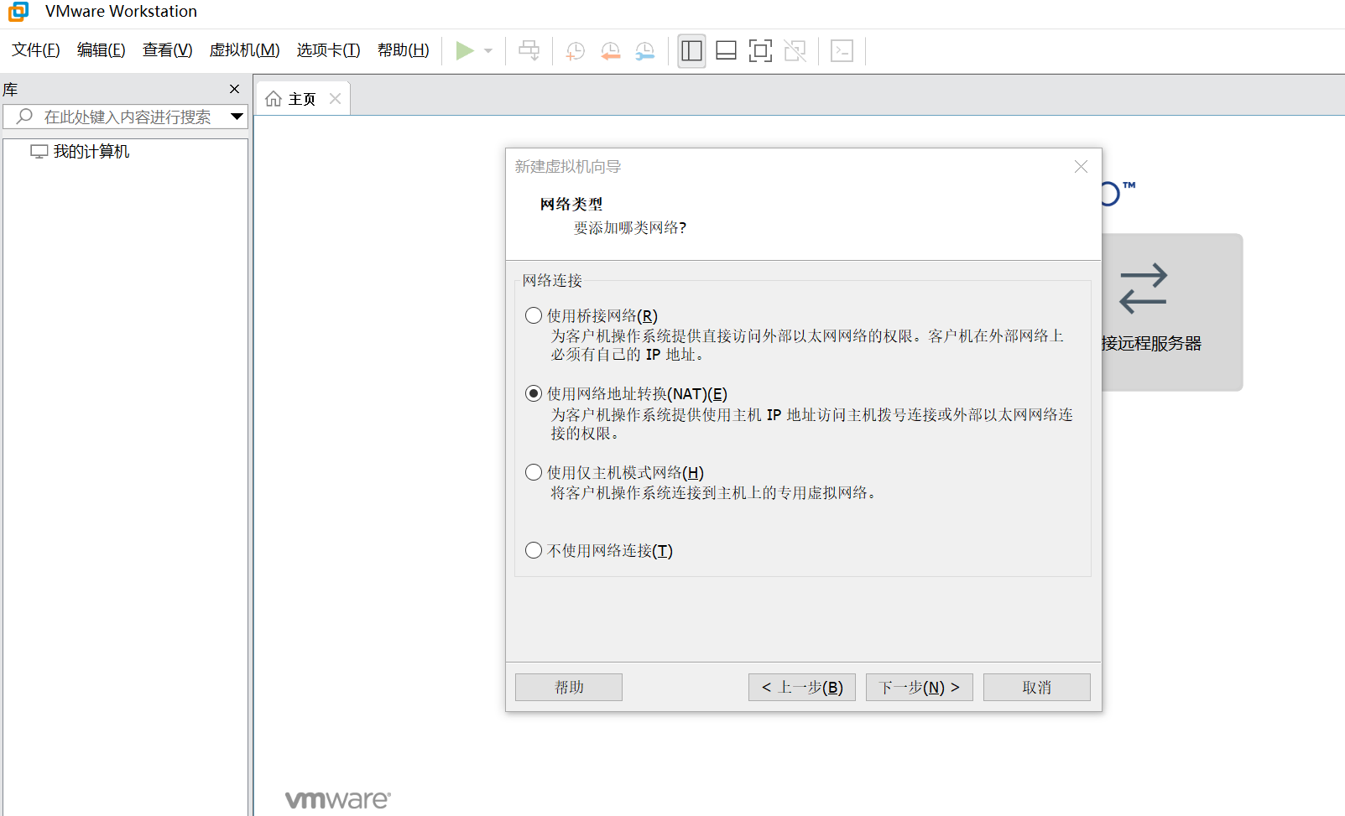Toggle the library sidebar view icon
The height and width of the screenshot is (816, 1345).
coord(691,51)
